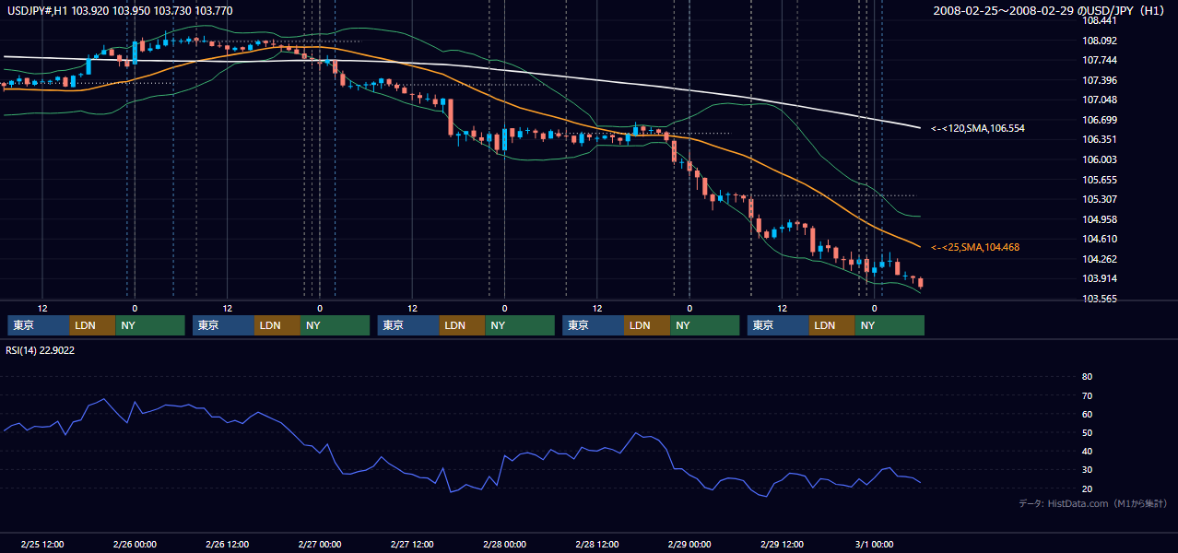
Task: Click the 2/28 12:00 time label
Action: pyautogui.click(x=597, y=544)
